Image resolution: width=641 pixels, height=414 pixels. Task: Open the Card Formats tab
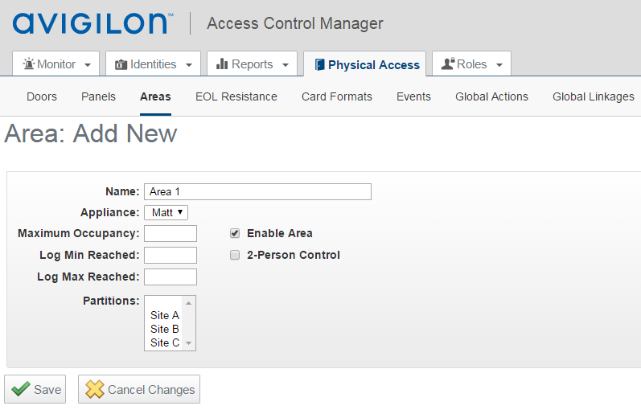pos(336,96)
